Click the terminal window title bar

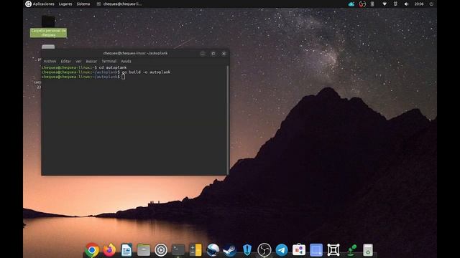(135, 53)
